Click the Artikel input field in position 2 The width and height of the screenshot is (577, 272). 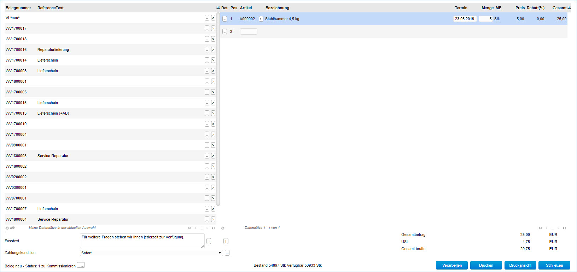click(x=249, y=31)
